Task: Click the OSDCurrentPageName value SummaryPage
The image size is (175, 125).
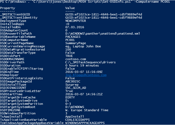Action: coord(75,43)
